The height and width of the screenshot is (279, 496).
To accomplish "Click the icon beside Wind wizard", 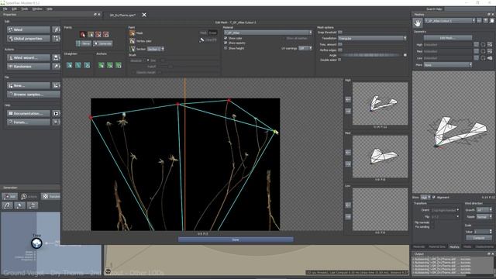I will [56, 57].
